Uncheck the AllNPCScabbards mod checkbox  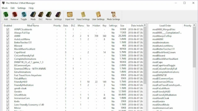point(8,29)
